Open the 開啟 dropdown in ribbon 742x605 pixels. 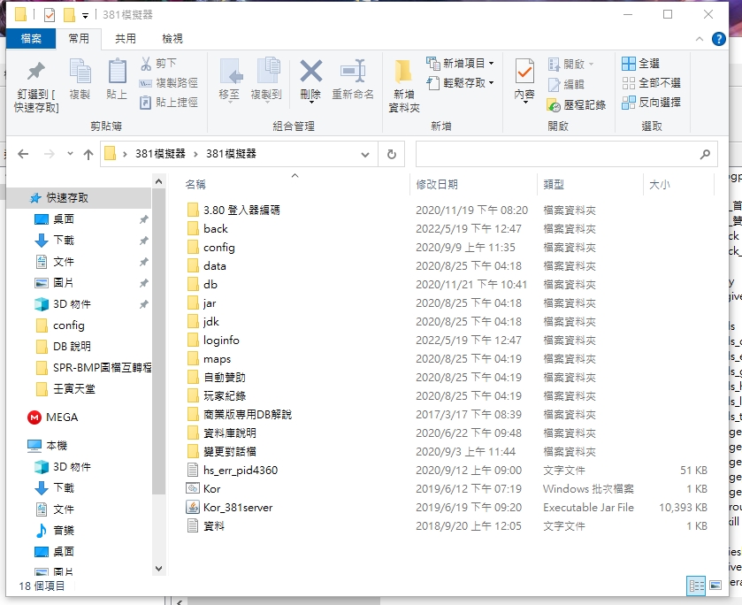[x=591, y=64]
